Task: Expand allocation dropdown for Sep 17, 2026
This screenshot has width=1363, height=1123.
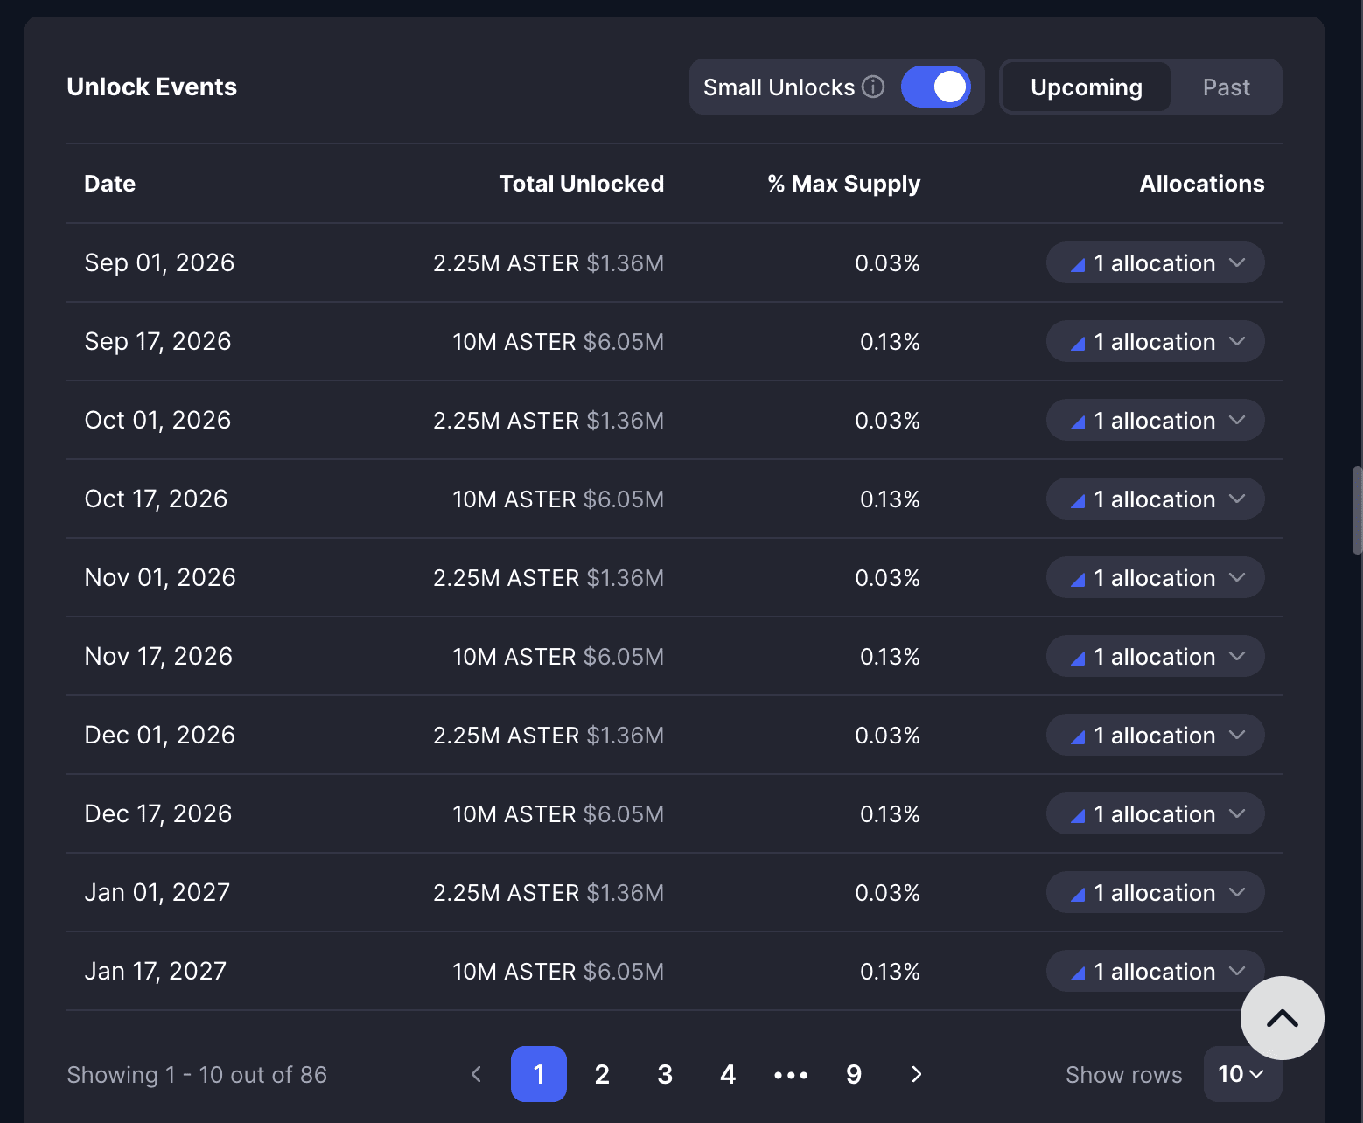Action: (1155, 341)
